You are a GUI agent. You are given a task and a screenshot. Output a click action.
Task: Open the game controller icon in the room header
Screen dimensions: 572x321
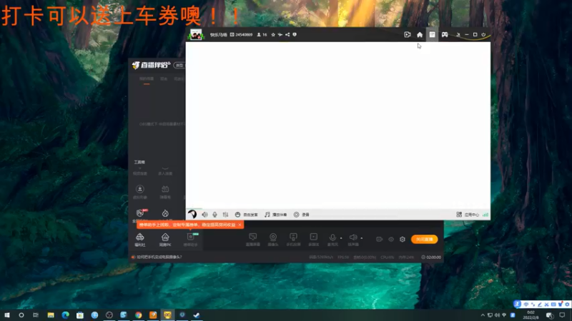point(445,34)
